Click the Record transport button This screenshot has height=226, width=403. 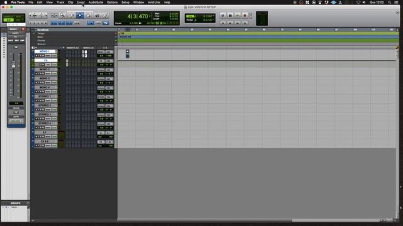(245, 16)
